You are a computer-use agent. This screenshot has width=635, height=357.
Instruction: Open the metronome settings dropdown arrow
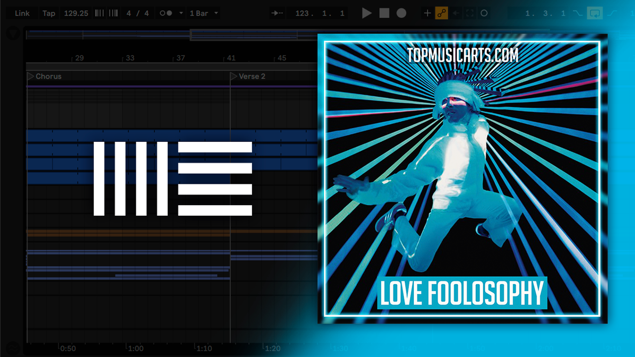click(x=180, y=13)
